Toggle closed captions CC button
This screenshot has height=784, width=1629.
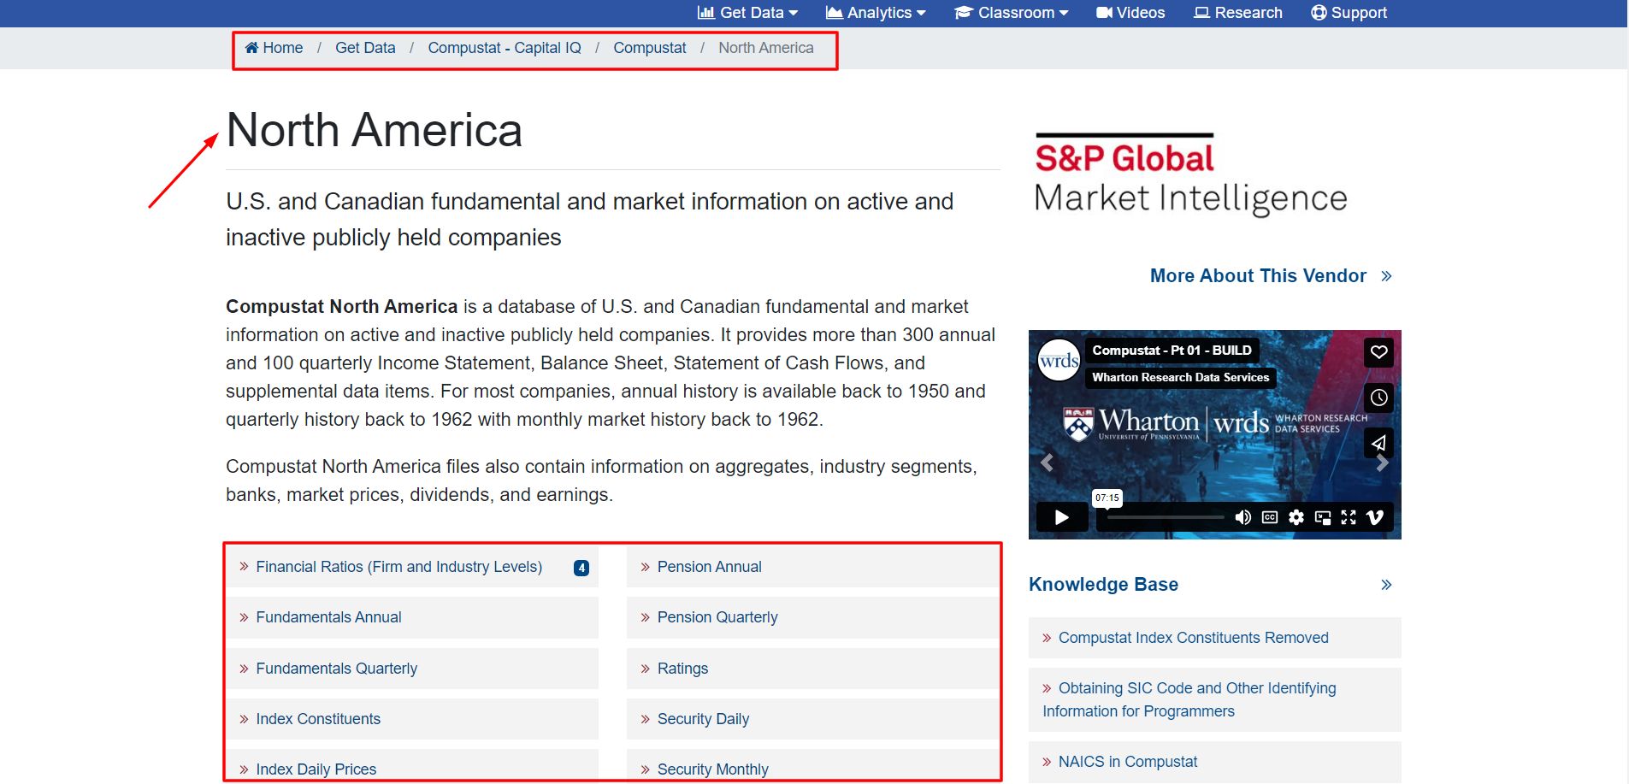pyautogui.click(x=1270, y=517)
